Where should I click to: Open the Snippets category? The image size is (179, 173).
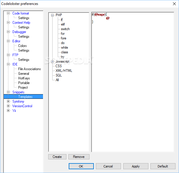click(x=18, y=92)
